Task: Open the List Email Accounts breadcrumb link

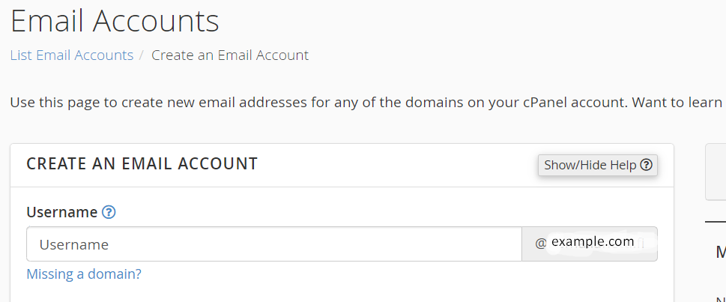Action: click(72, 55)
